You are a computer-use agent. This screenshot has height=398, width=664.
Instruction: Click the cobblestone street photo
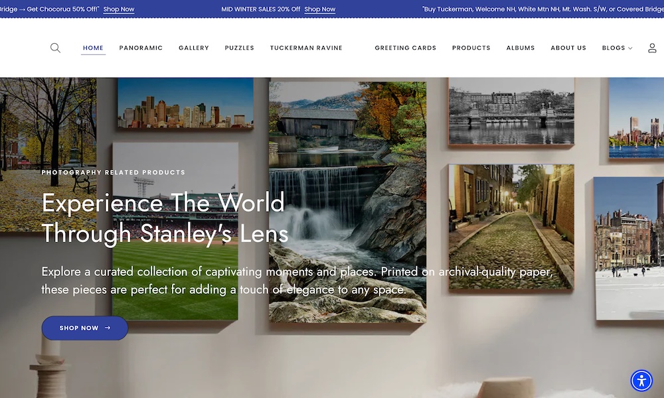click(511, 228)
